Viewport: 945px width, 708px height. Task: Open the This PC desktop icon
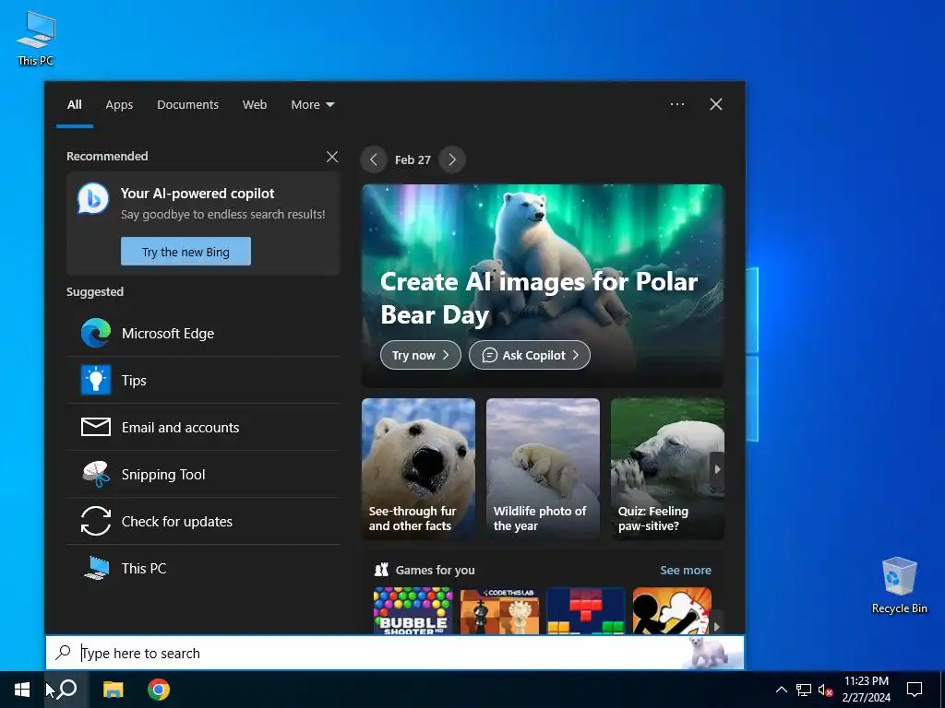point(36,39)
